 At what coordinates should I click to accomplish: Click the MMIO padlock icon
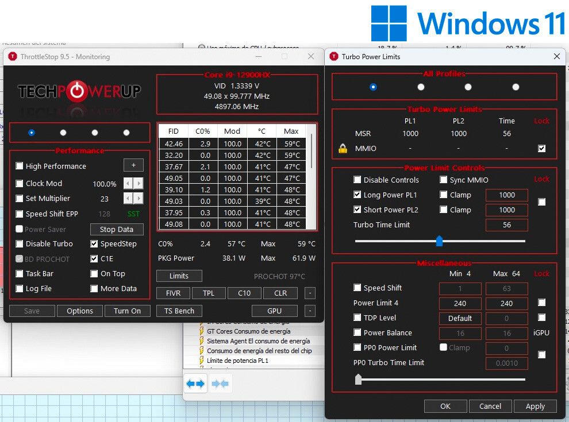click(343, 148)
